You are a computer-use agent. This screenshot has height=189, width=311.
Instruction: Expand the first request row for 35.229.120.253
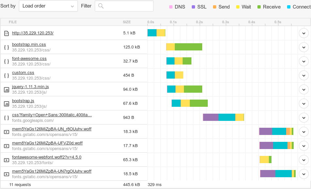303,33
